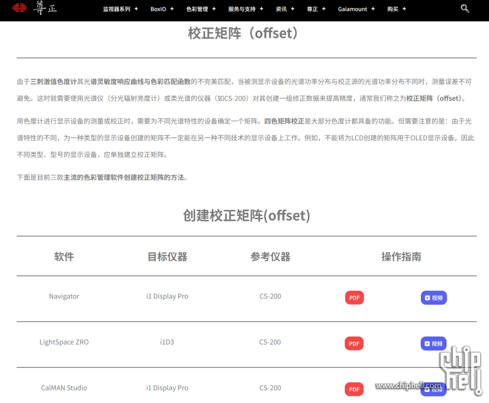Screen dimensions: 489x403
Task: Open the 资讯 menu item
Action: click(281, 9)
